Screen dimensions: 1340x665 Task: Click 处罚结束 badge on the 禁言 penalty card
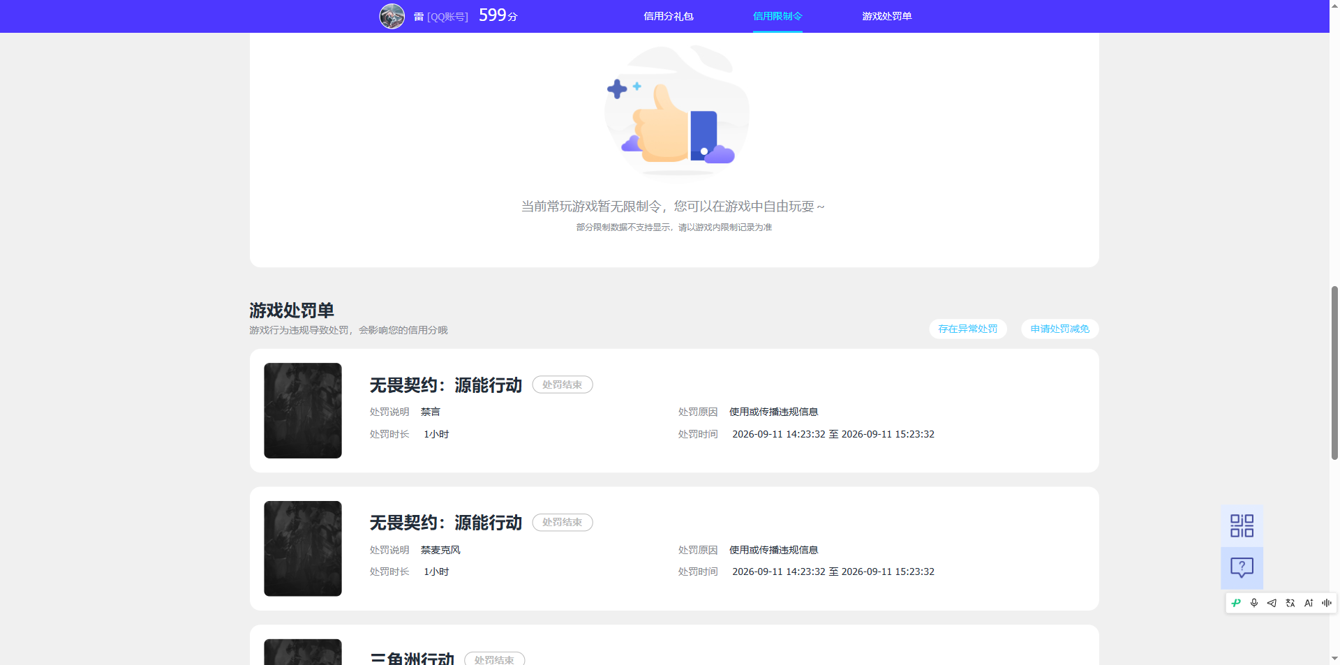563,384
